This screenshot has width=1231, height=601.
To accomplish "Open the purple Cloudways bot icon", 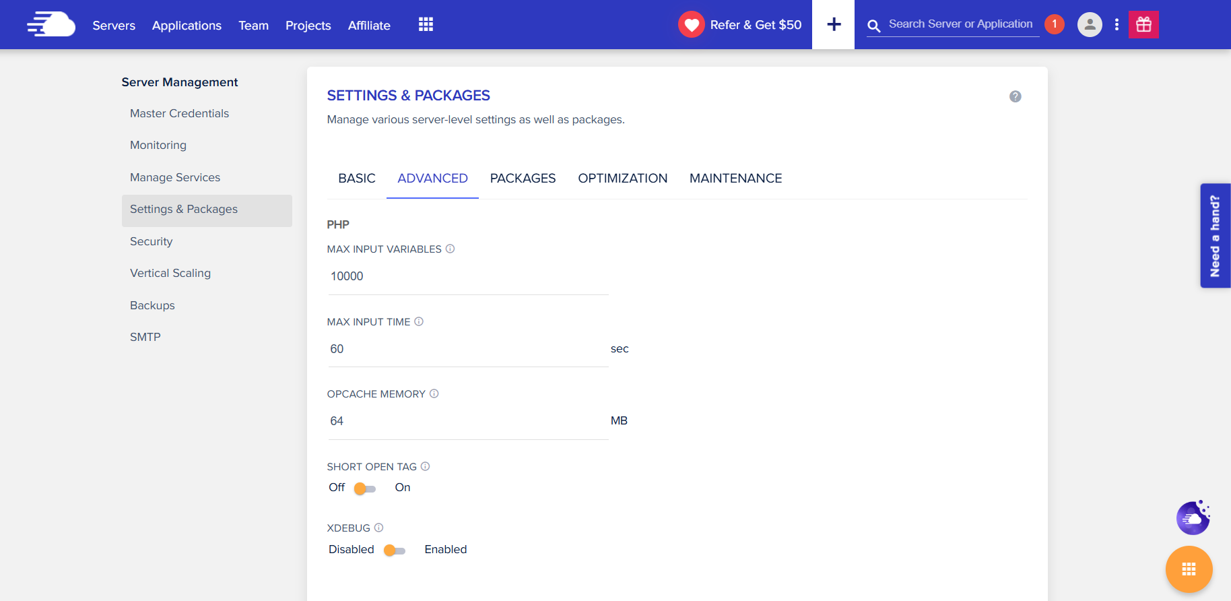I will [x=1193, y=517].
